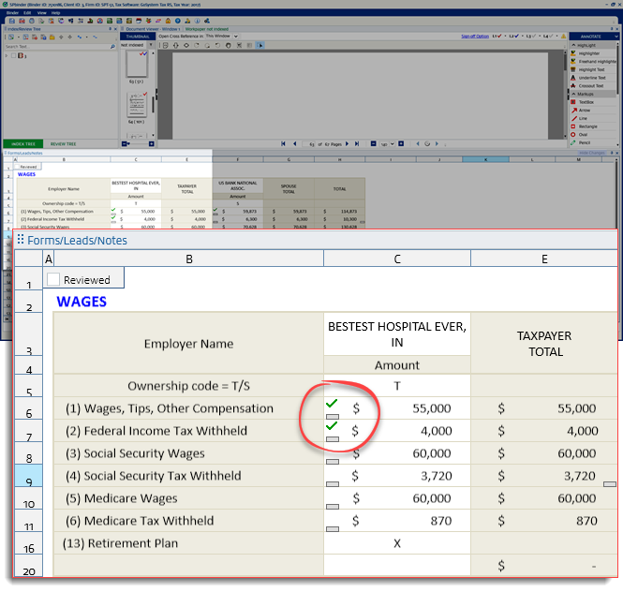
Task: Choose the Arrow markup tool
Action: point(584,110)
